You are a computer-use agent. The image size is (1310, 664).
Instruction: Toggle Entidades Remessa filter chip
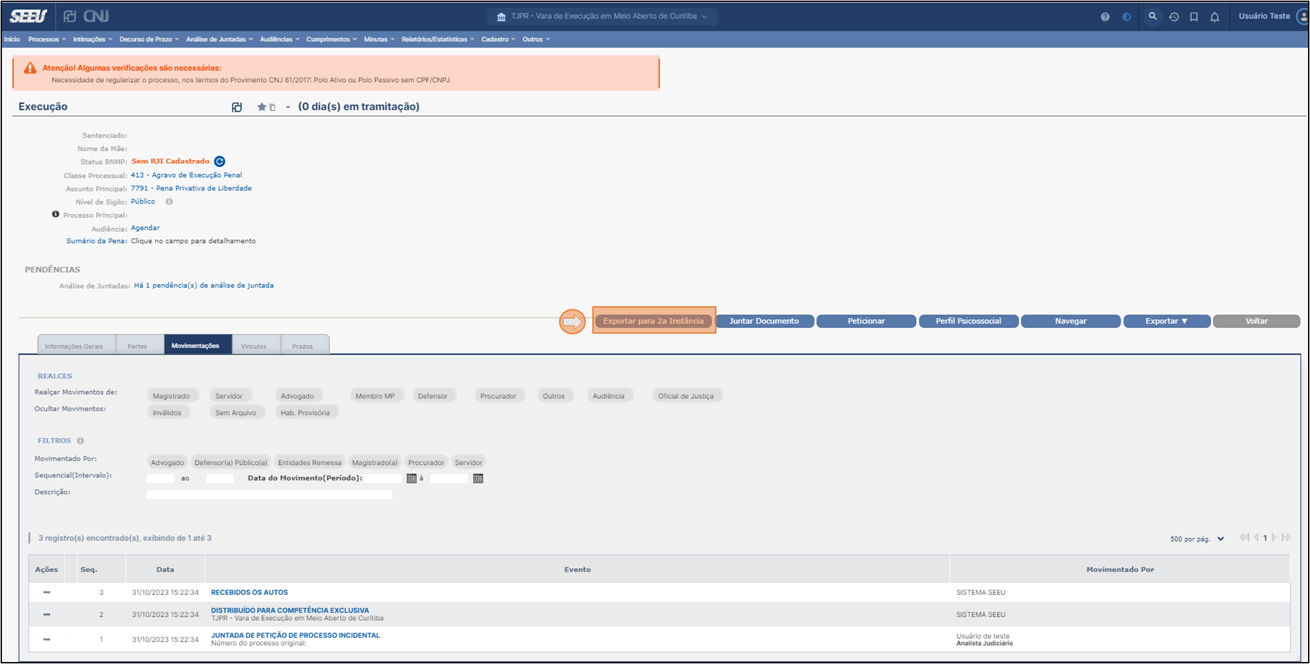coord(310,462)
